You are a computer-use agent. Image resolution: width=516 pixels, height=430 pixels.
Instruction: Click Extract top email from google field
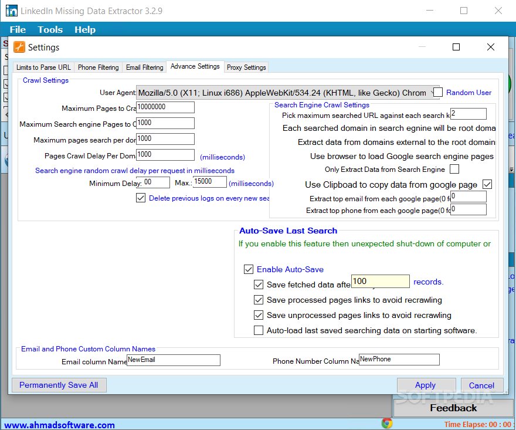(x=469, y=197)
